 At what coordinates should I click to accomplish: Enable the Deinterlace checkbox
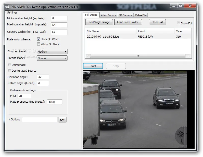pyautogui.click(x=9, y=65)
